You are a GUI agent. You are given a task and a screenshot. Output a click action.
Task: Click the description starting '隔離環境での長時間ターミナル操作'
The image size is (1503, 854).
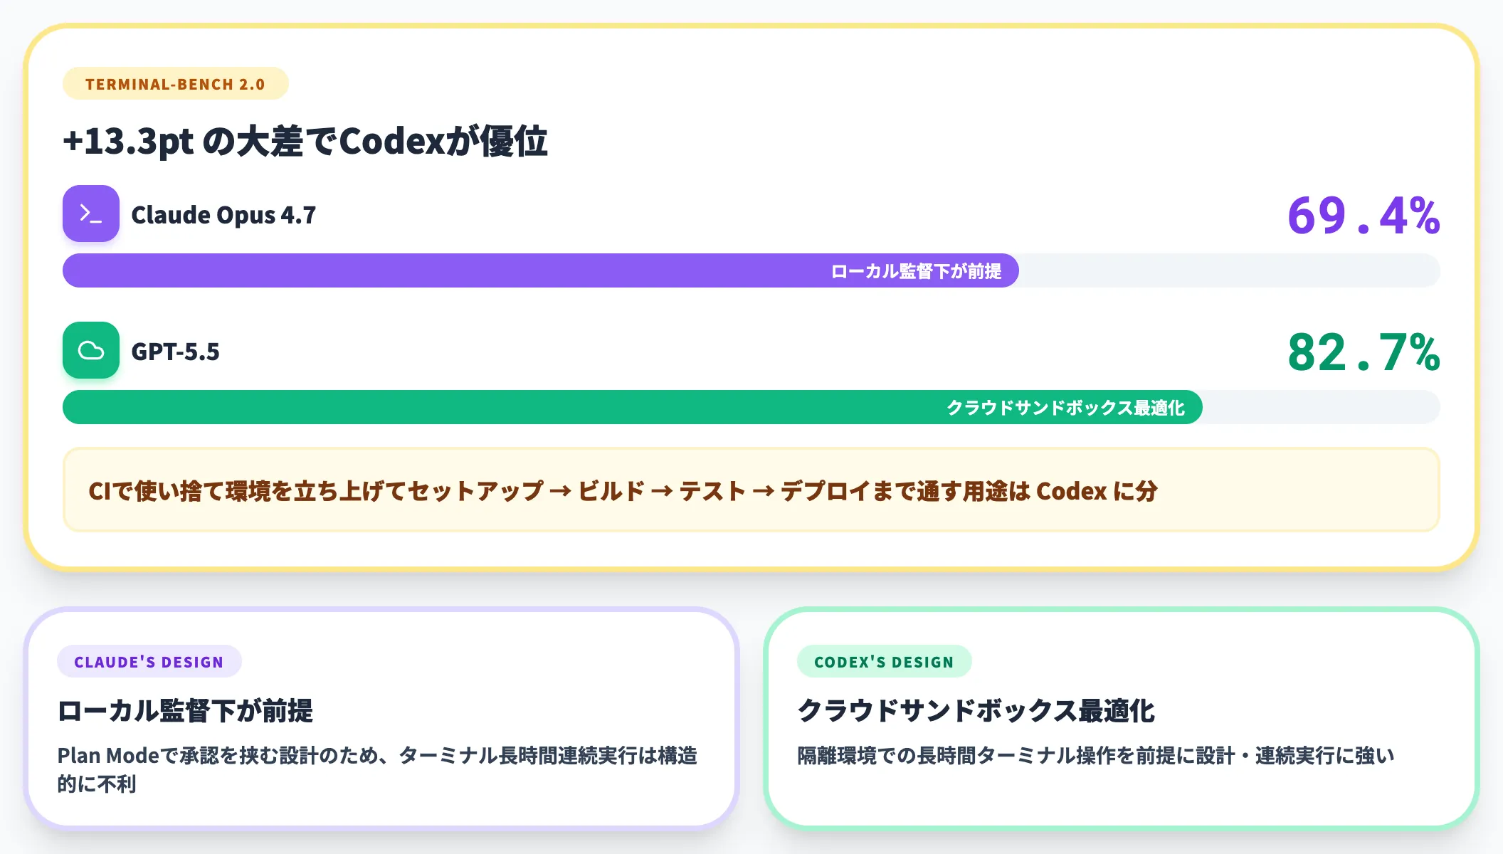pos(1096,755)
